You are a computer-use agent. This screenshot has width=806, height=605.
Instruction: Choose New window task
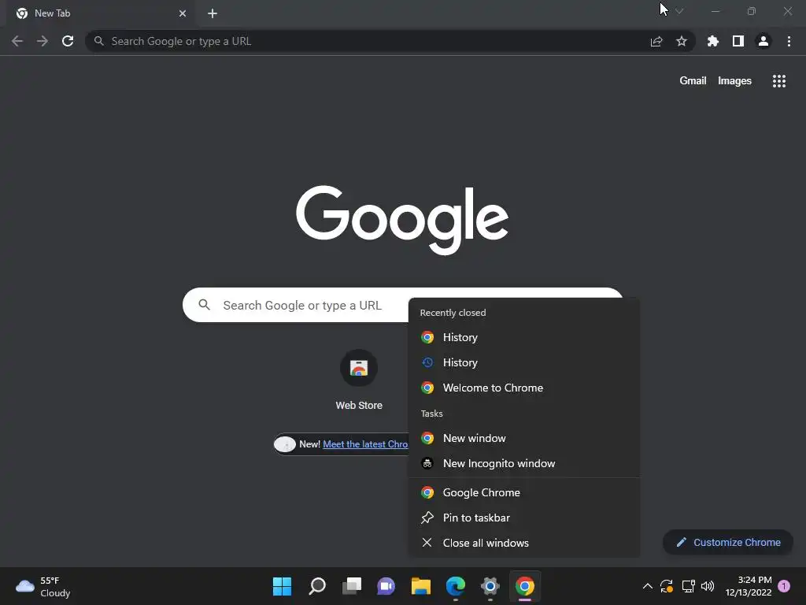point(524,438)
